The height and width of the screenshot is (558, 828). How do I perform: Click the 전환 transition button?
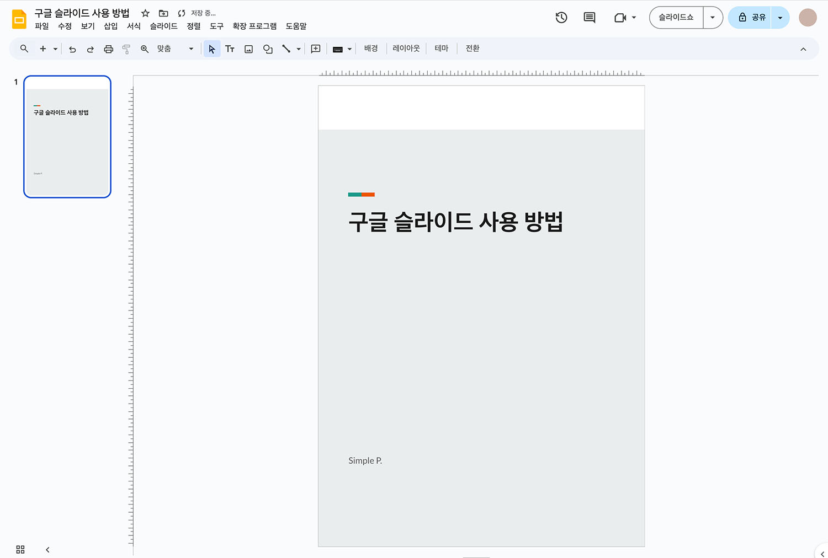[x=473, y=49]
